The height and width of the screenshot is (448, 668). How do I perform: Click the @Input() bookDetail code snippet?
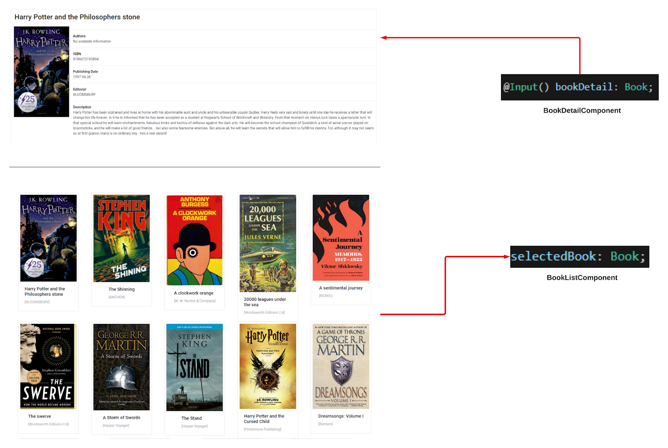click(579, 87)
